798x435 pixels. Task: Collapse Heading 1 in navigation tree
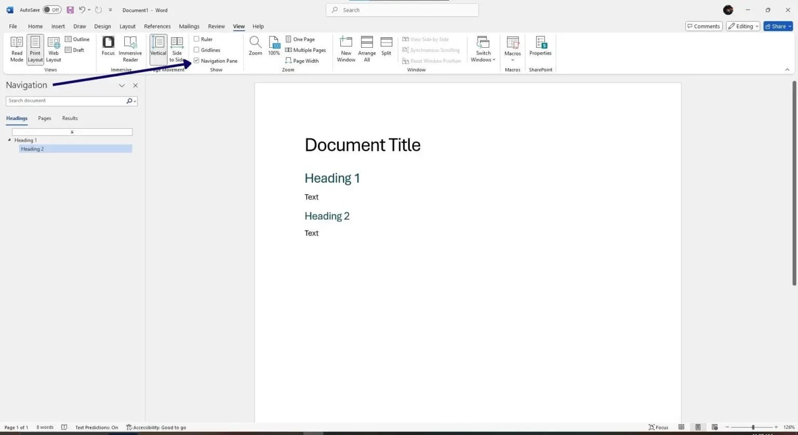coord(9,140)
